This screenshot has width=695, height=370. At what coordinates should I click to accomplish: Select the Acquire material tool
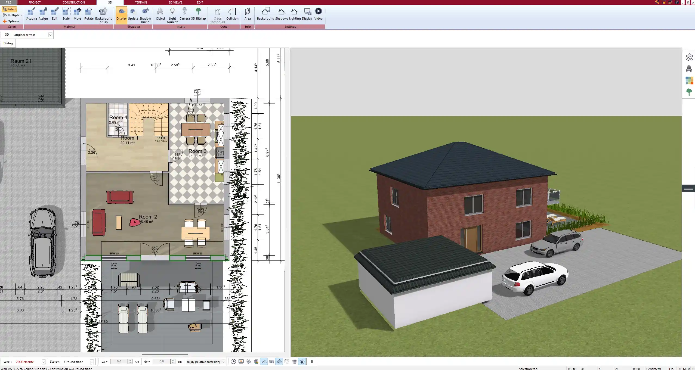[32, 14]
